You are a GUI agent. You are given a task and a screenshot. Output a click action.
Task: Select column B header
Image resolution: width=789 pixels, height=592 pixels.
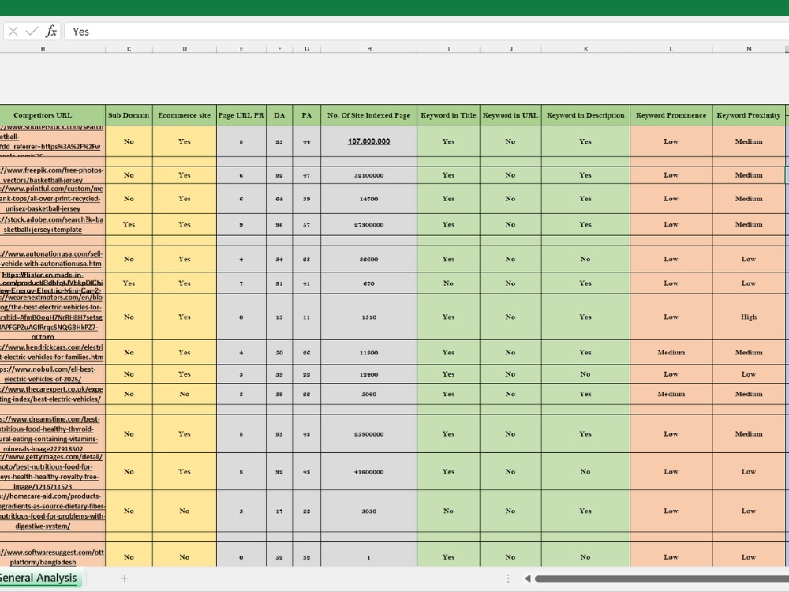coord(43,49)
